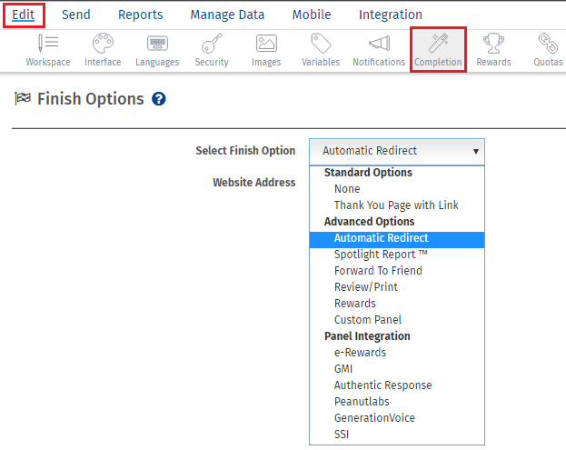Open the Workspace toolbar icon

pos(48,44)
